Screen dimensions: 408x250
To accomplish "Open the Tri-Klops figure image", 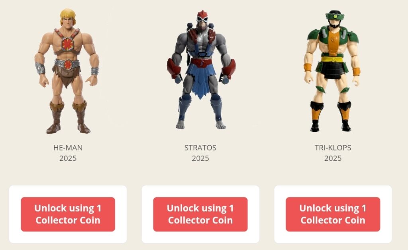I will point(332,71).
